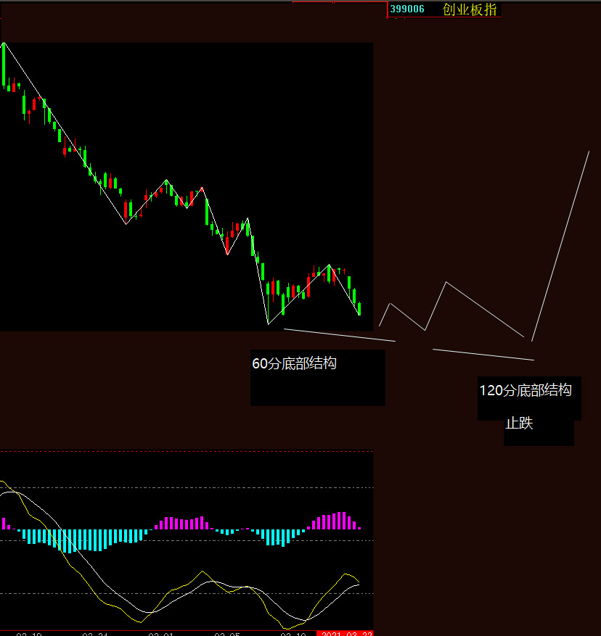Screen dimensions: 601x636
Task: Select the index name 创业板指
Action: coord(470,9)
